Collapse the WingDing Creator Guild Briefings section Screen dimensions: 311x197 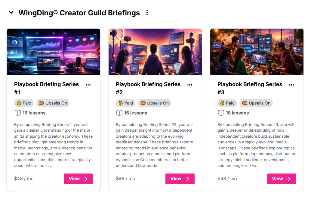point(11,13)
